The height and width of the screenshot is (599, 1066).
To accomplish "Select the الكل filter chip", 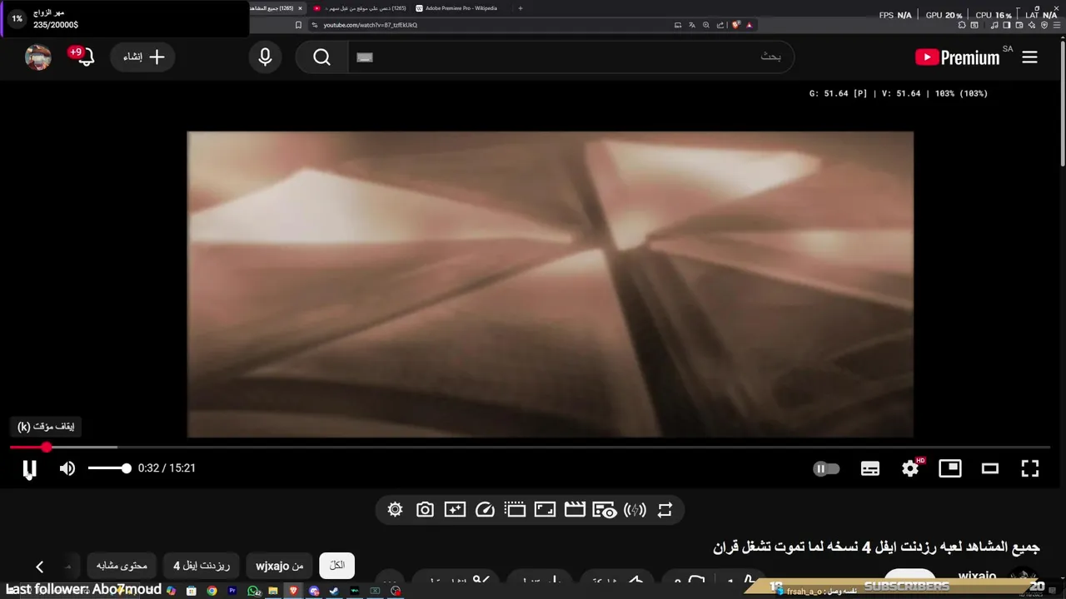I will pyautogui.click(x=337, y=566).
